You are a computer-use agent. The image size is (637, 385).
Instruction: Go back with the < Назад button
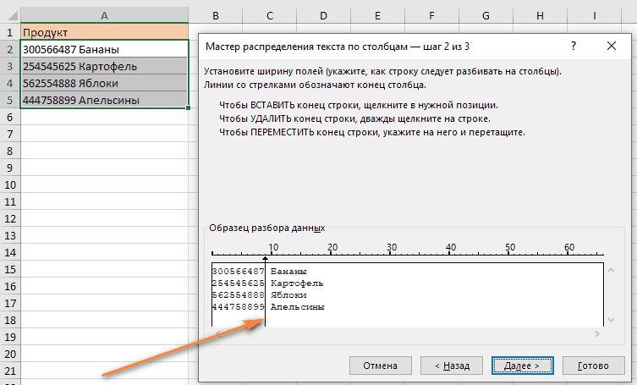(x=452, y=366)
